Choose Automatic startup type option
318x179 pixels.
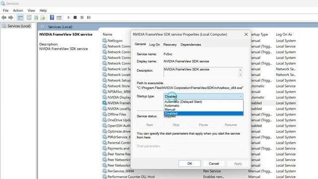tap(203, 105)
